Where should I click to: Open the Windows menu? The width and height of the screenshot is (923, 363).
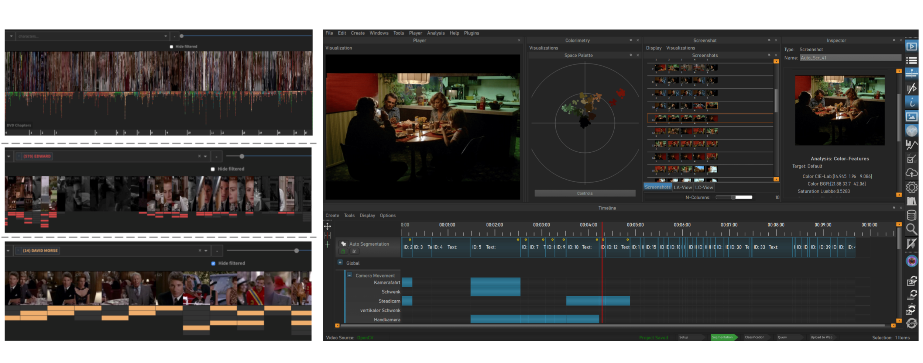(379, 33)
